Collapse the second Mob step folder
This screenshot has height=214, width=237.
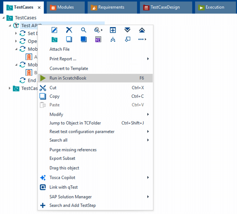point(16,65)
